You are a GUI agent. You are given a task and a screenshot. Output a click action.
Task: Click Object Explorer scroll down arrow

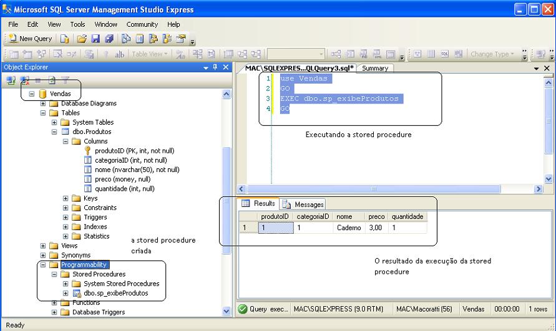click(x=227, y=312)
